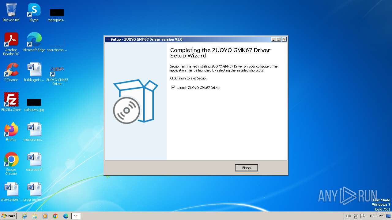392x220 pixels.
Task: Select buildingprin Word document icon
Action: pyautogui.click(x=34, y=72)
